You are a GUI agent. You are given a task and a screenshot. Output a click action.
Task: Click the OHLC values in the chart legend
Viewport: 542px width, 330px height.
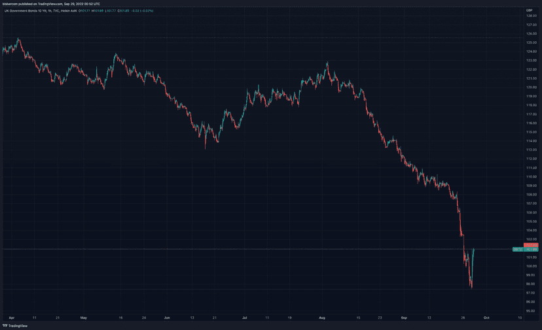pyautogui.click(x=116, y=10)
